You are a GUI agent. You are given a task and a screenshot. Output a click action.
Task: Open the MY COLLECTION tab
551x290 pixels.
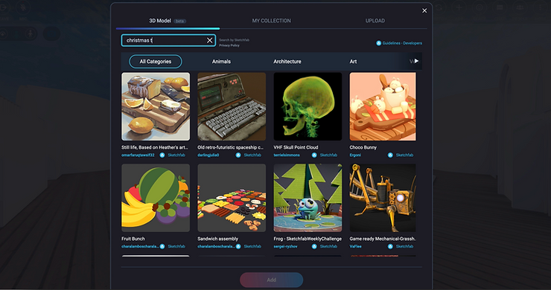(x=271, y=21)
